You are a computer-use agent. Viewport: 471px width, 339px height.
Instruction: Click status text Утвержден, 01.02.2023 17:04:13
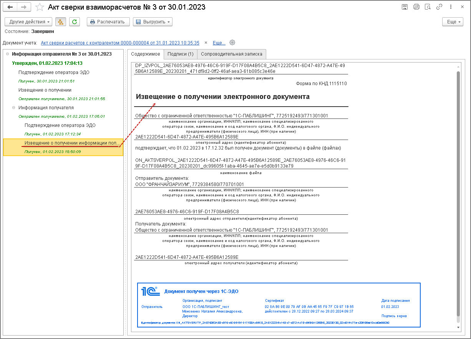point(47,63)
